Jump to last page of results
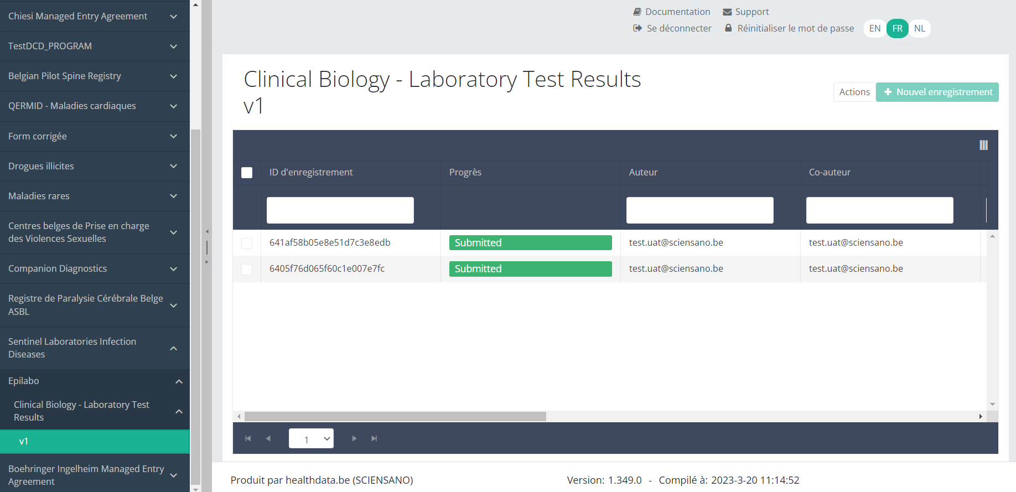The image size is (1016, 492). coord(374,438)
